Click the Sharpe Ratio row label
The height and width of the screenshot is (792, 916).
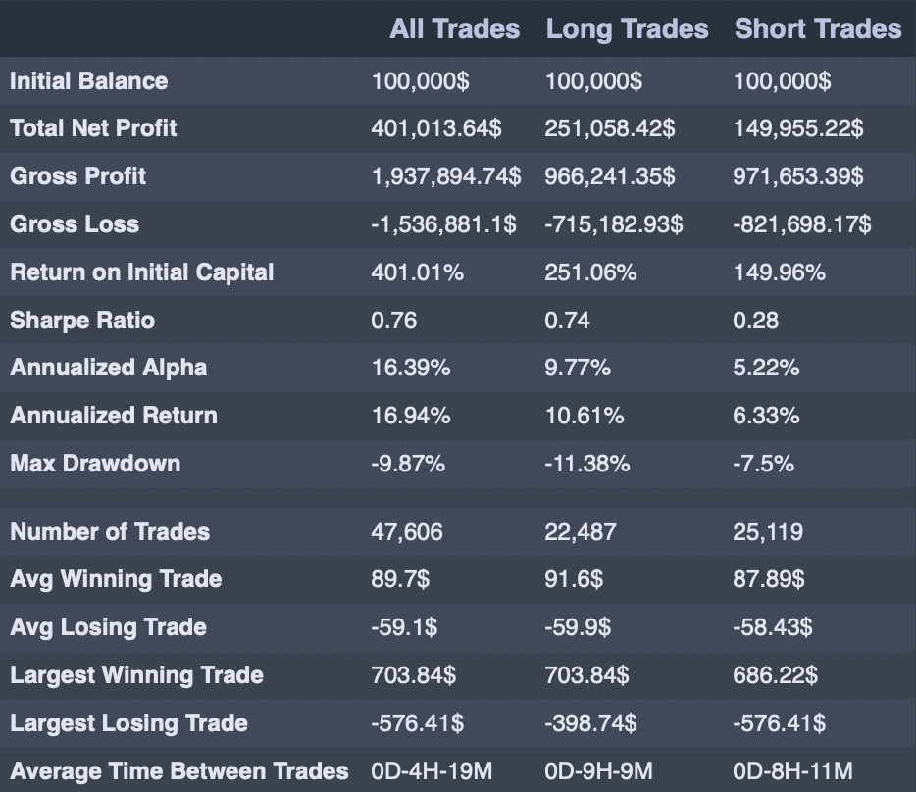click(82, 321)
